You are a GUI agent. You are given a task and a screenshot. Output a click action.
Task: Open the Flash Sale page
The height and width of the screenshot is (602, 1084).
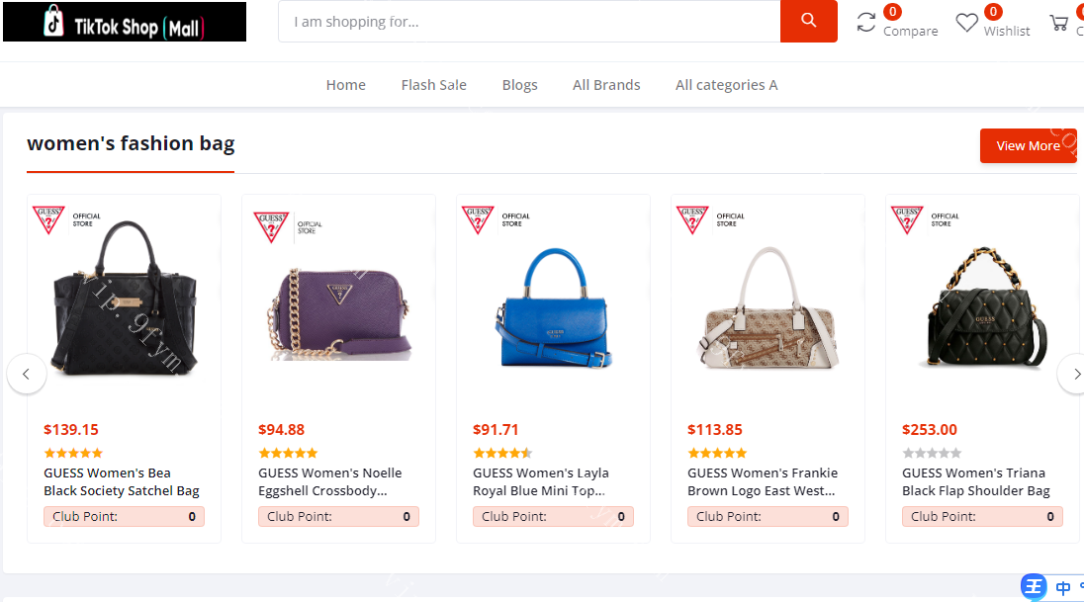click(x=433, y=85)
